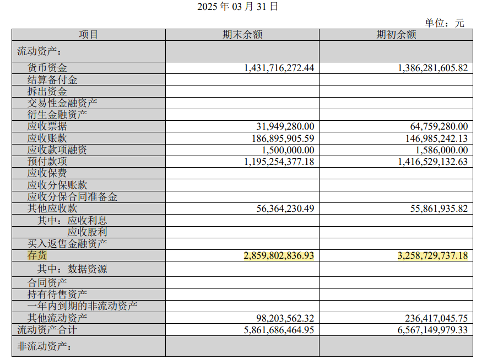Click the 货币资金 row label

[x=47, y=68]
